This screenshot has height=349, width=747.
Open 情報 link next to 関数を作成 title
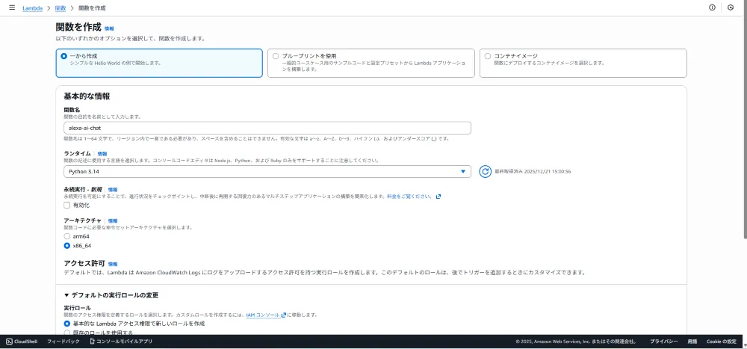click(x=109, y=28)
